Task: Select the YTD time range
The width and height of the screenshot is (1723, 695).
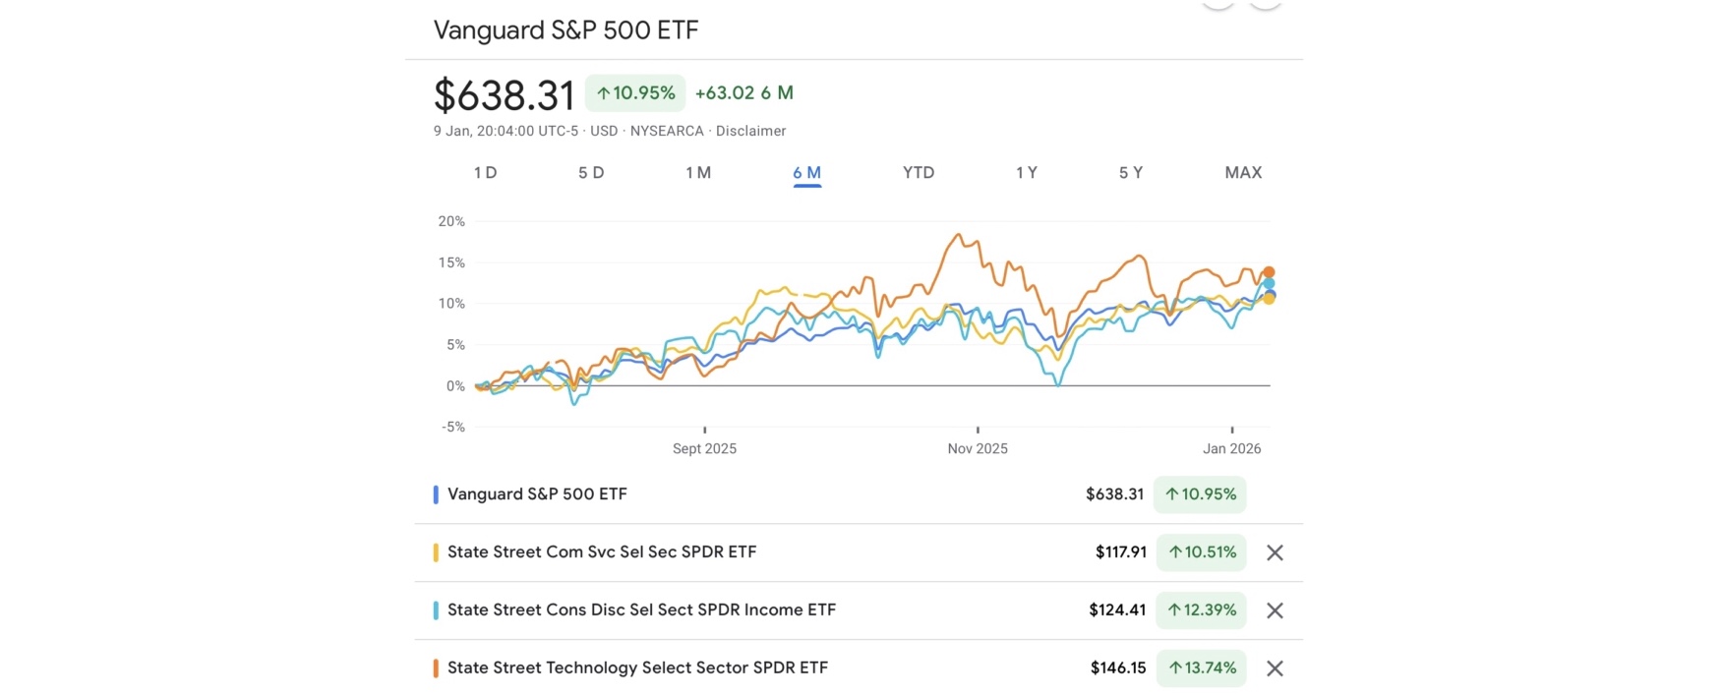Action: pyautogui.click(x=919, y=173)
